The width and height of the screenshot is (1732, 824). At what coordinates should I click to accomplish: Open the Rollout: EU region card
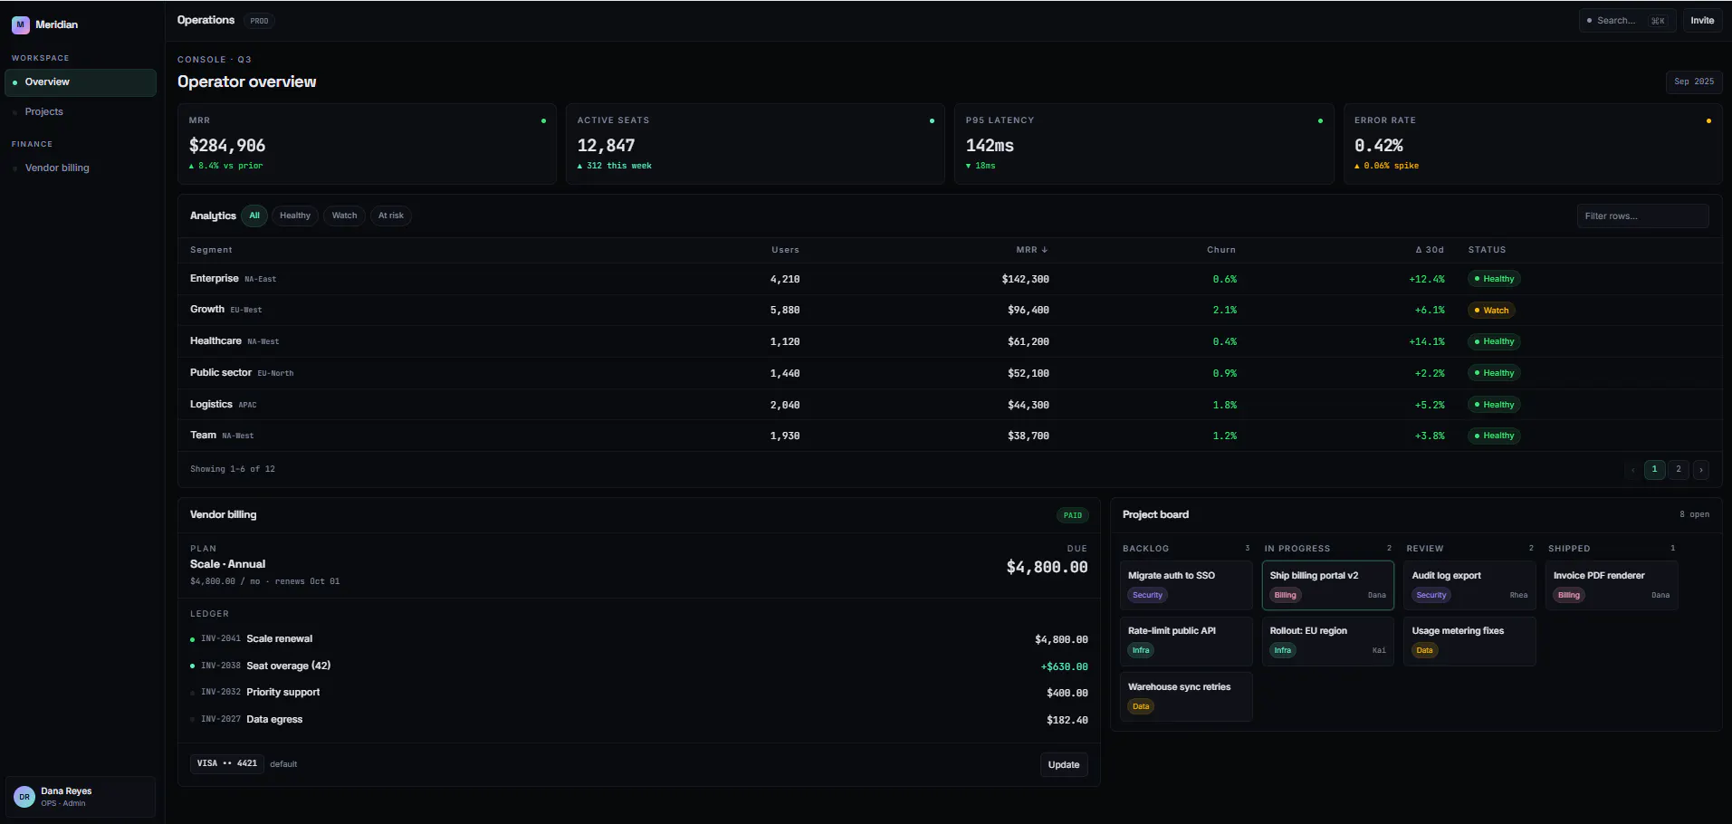point(1328,641)
